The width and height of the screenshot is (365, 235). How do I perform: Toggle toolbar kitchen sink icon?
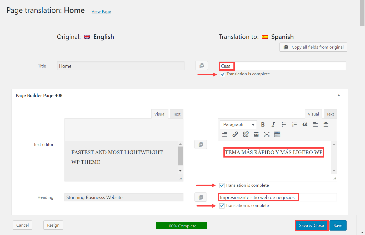click(277, 134)
